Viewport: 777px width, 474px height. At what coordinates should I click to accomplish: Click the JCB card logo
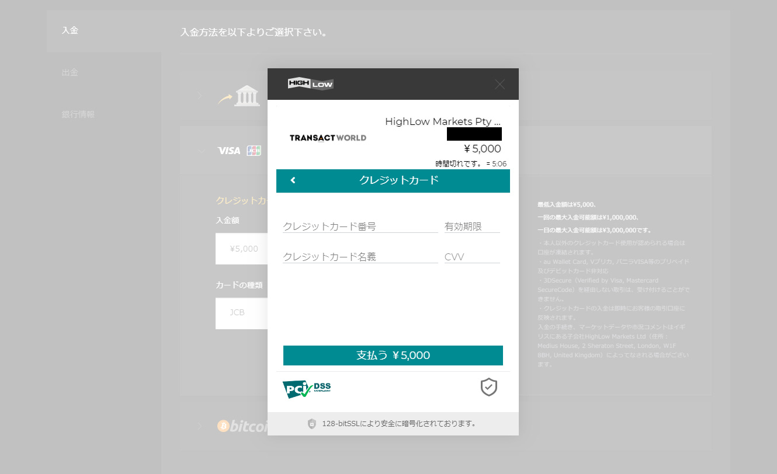coord(254,151)
